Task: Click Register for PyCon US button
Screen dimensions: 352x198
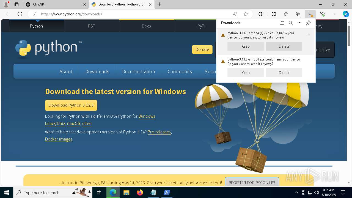Action: [x=252, y=183]
